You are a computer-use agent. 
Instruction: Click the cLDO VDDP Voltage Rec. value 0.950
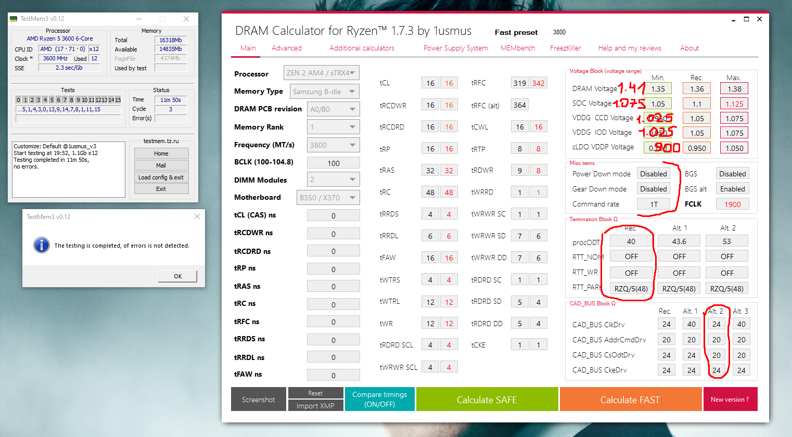697,148
